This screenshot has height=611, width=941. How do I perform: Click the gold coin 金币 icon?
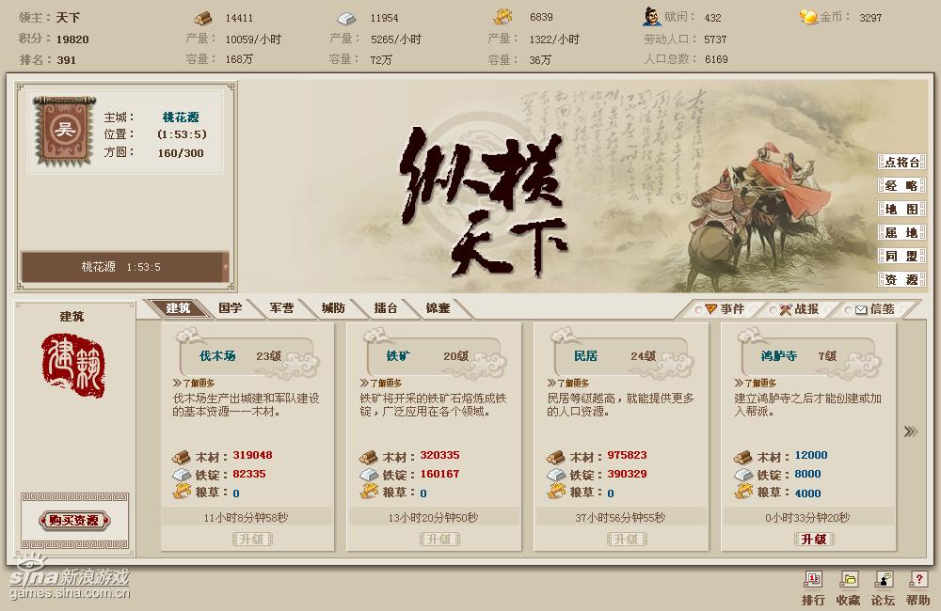pos(808,17)
